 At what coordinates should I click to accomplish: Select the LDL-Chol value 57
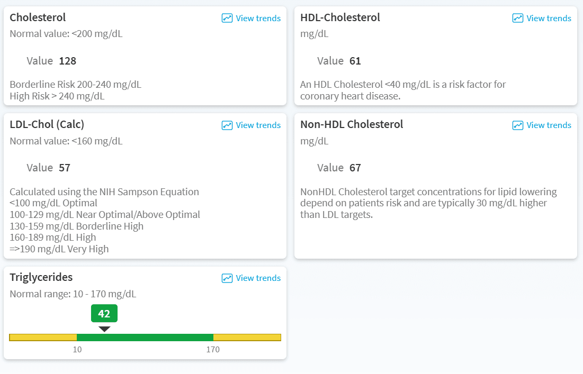[65, 168]
